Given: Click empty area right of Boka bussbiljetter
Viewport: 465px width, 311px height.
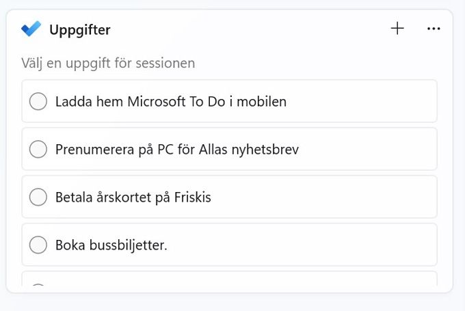Looking at the screenshot, I should (302, 245).
